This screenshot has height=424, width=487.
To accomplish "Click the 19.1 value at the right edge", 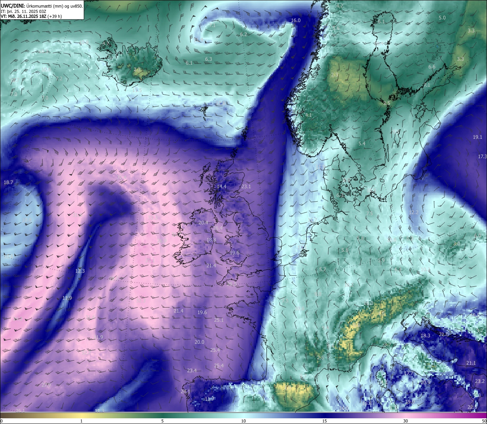I will click(x=477, y=137).
